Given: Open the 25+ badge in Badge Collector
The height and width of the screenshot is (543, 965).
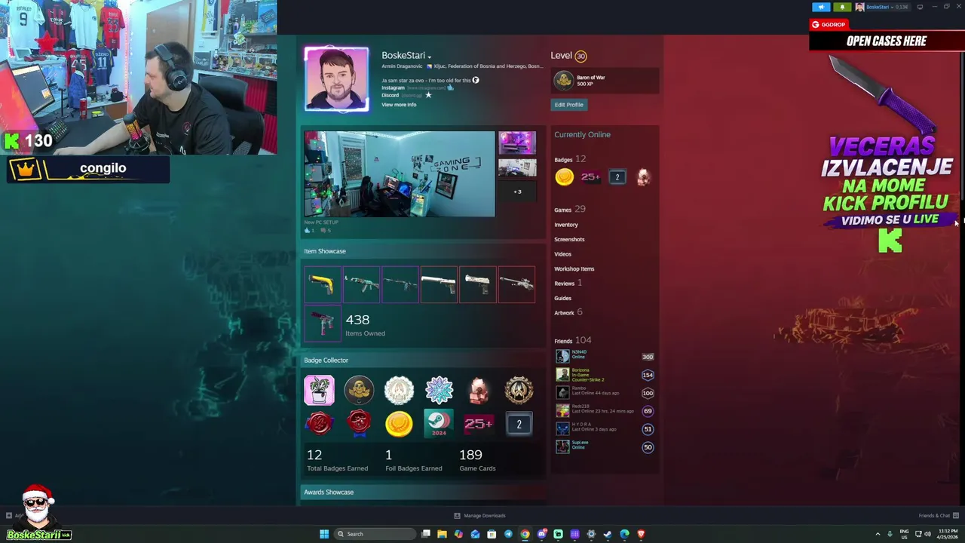Looking at the screenshot, I should pyautogui.click(x=479, y=424).
